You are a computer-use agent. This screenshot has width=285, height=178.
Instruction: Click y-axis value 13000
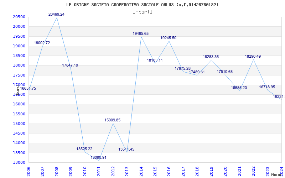19,162
